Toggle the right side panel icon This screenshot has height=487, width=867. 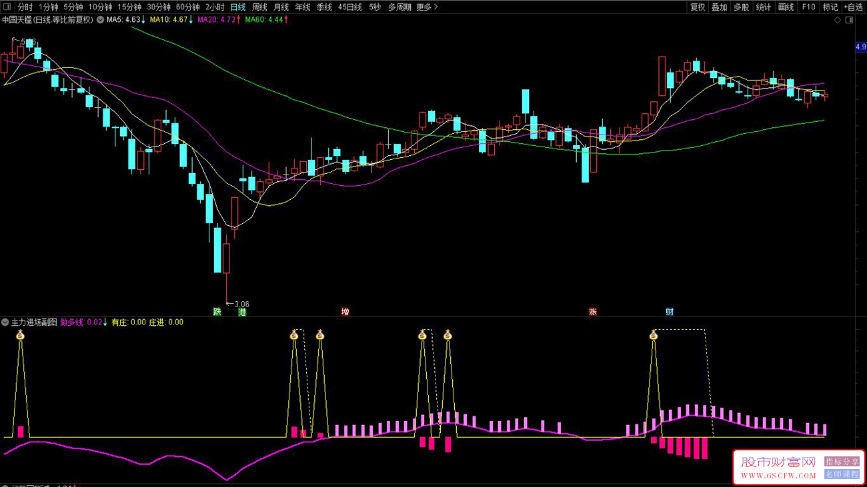849,20
